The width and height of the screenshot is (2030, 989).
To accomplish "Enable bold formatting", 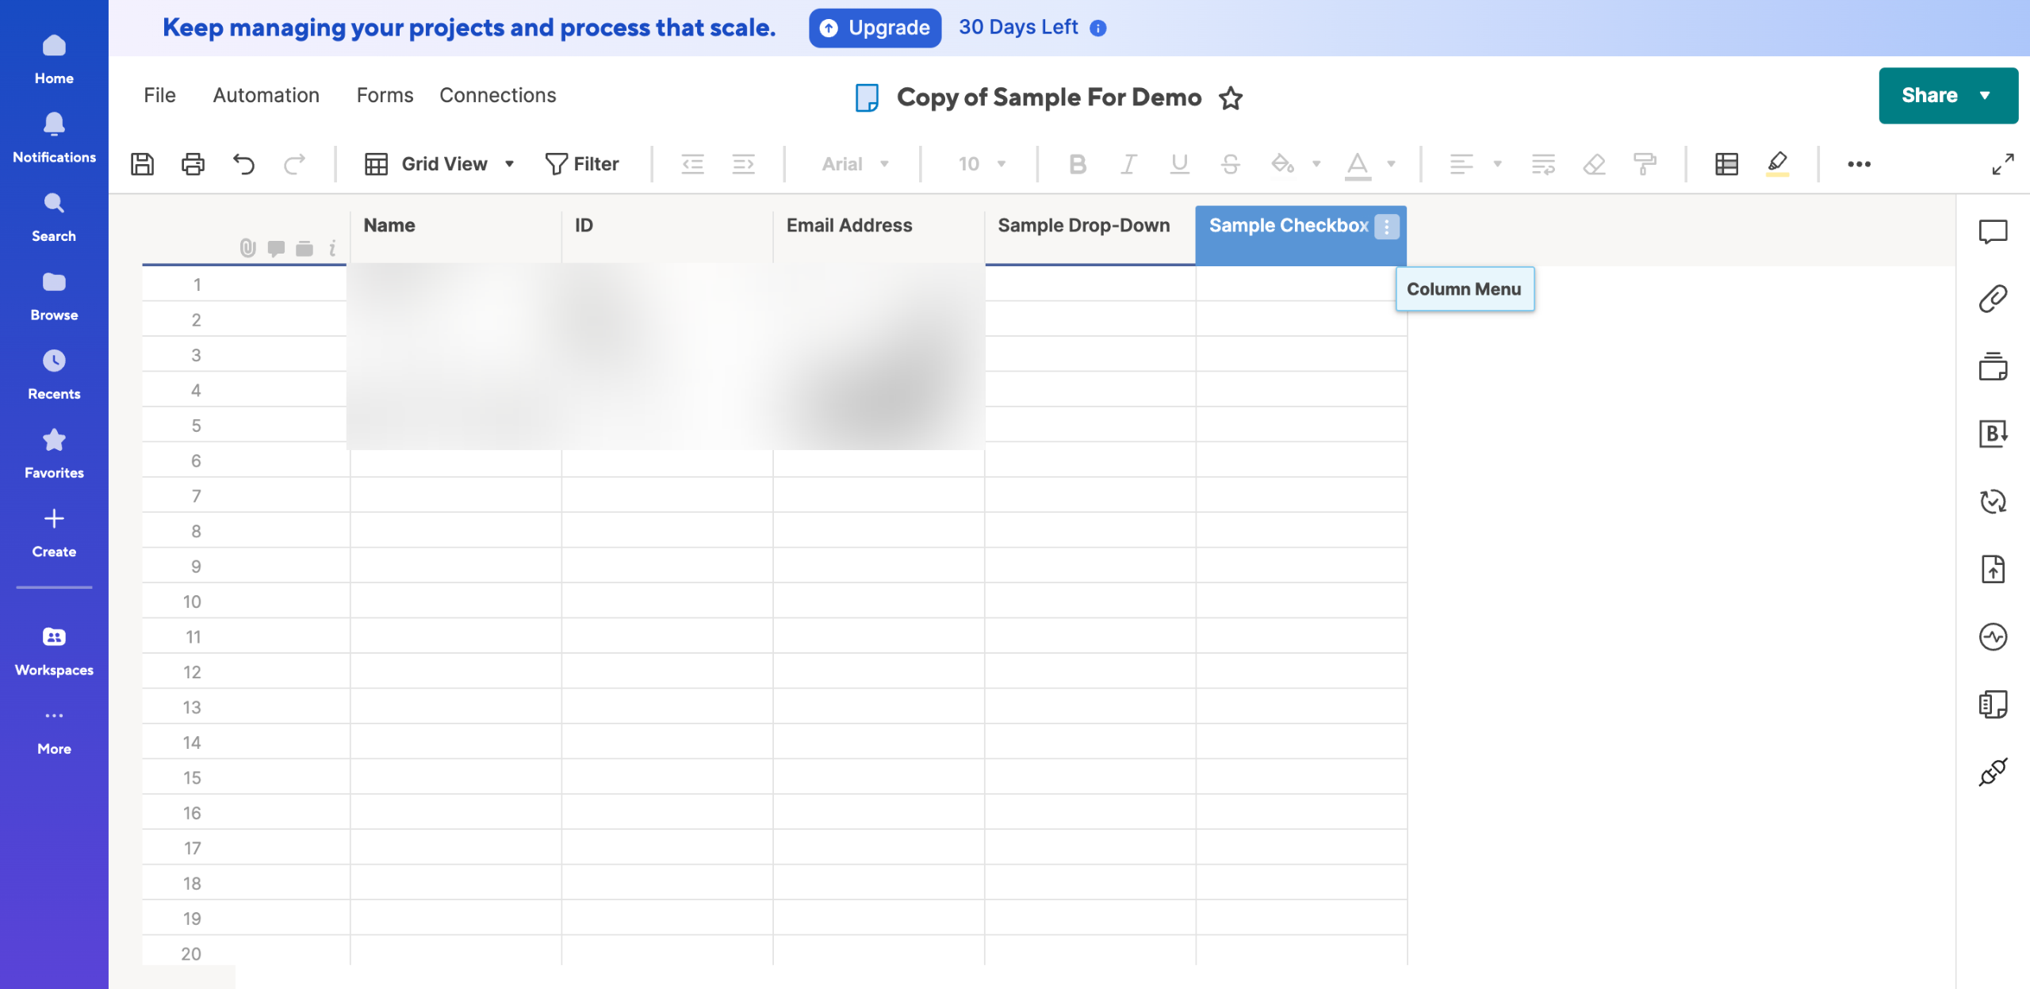I will pos(1077,164).
